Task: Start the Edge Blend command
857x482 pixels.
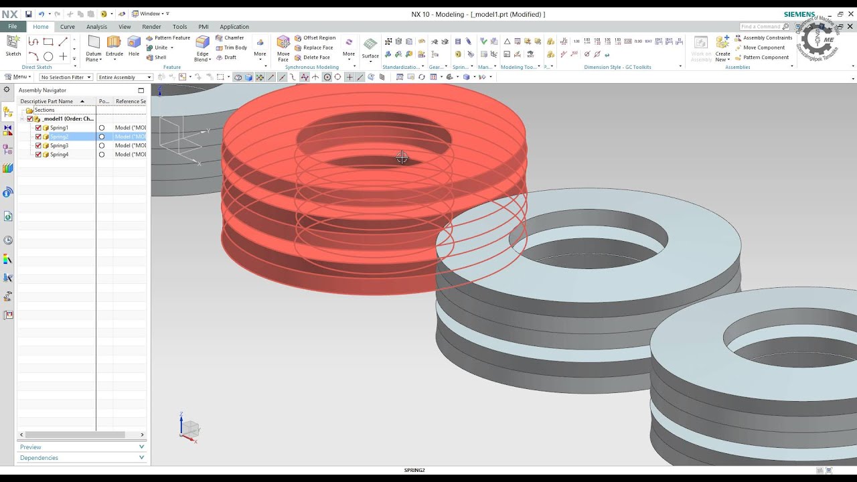Action: tap(202, 48)
